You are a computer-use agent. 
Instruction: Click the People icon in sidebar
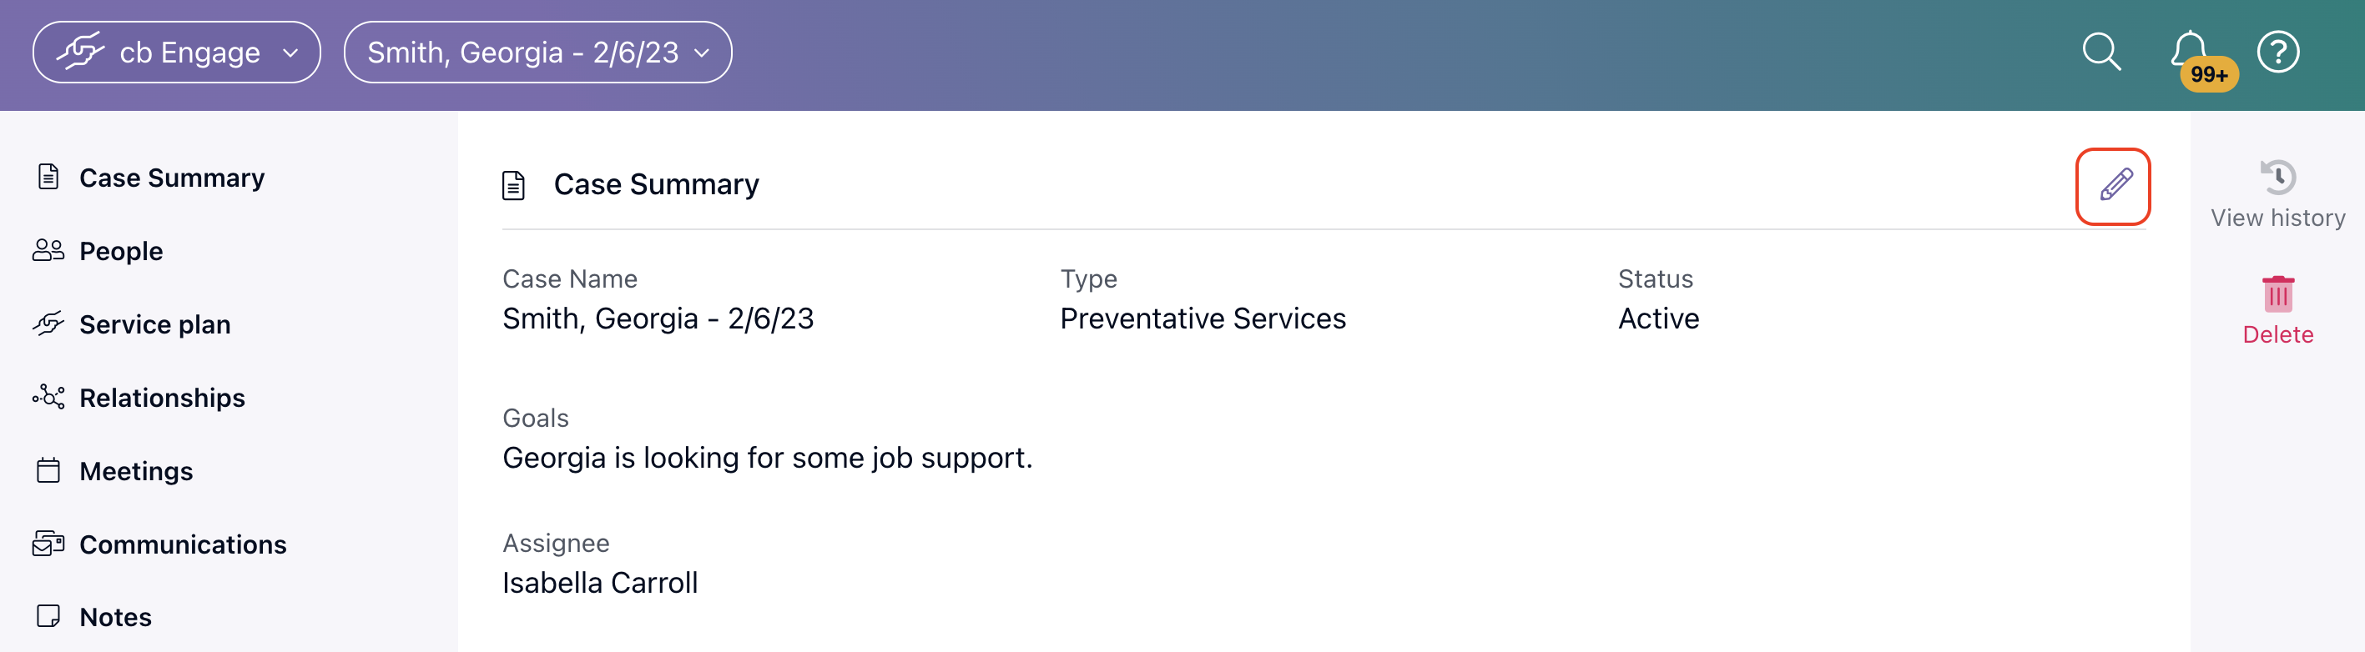click(x=48, y=250)
